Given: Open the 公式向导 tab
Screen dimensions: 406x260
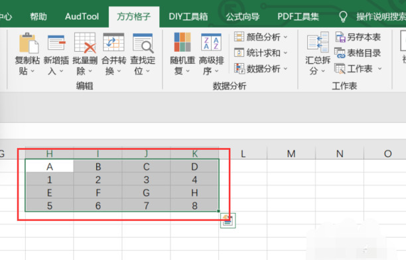Looking at the screenshot, I should 243,17.
